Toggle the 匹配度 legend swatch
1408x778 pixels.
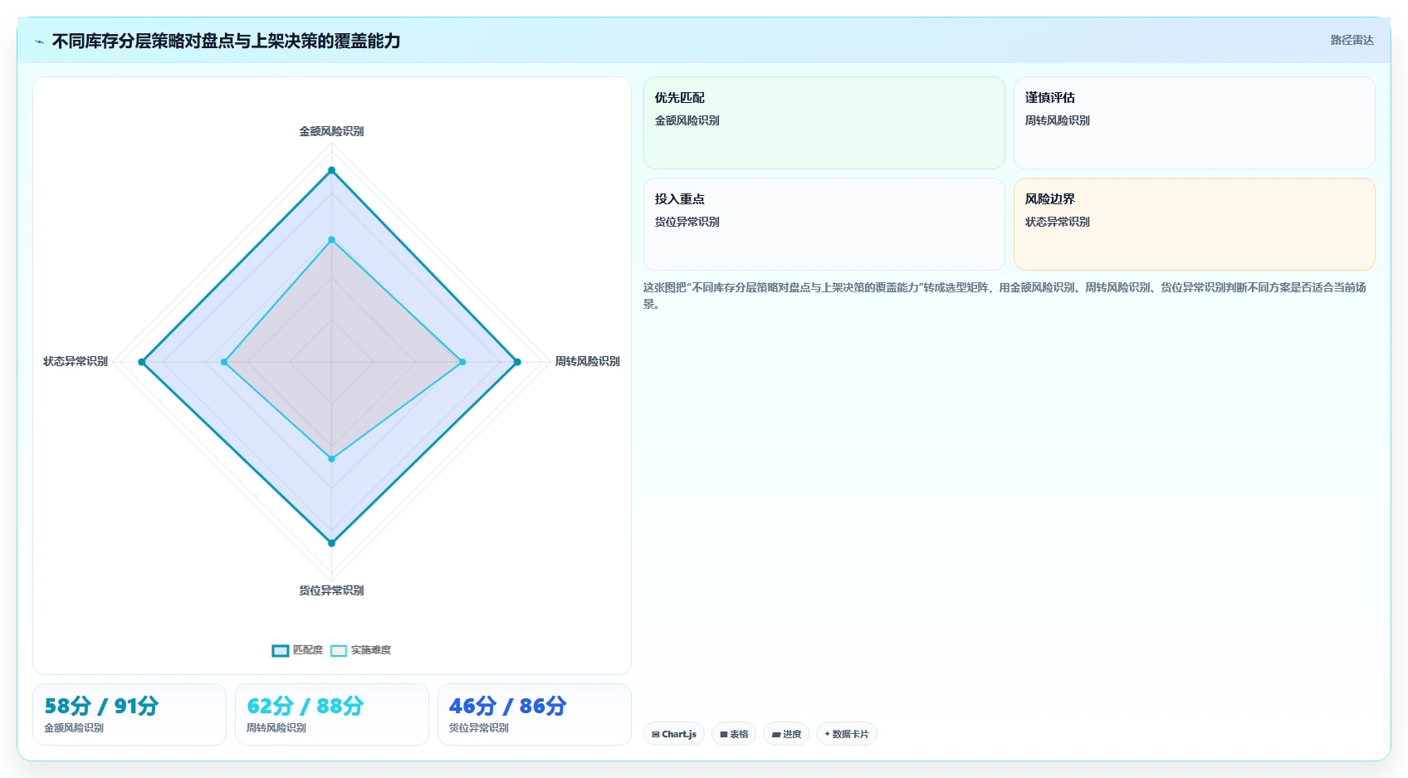tap(281, 650)
